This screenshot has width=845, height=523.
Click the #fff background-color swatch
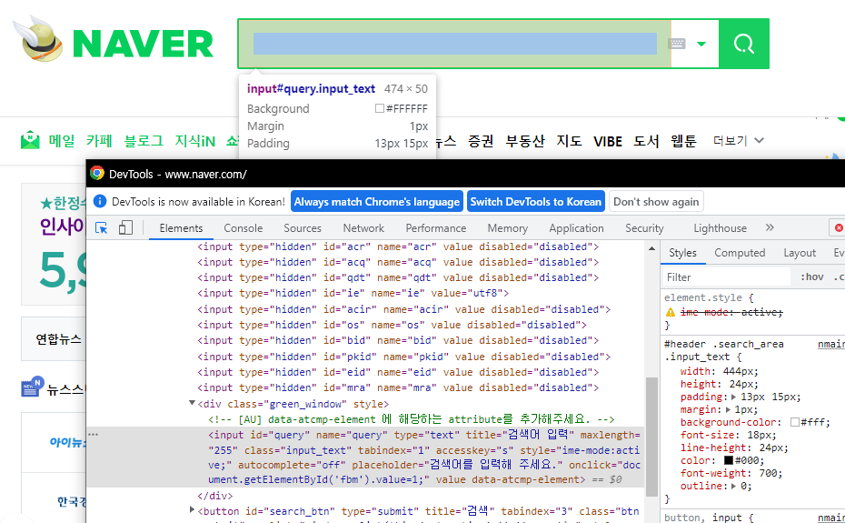(x=795, y=422)
